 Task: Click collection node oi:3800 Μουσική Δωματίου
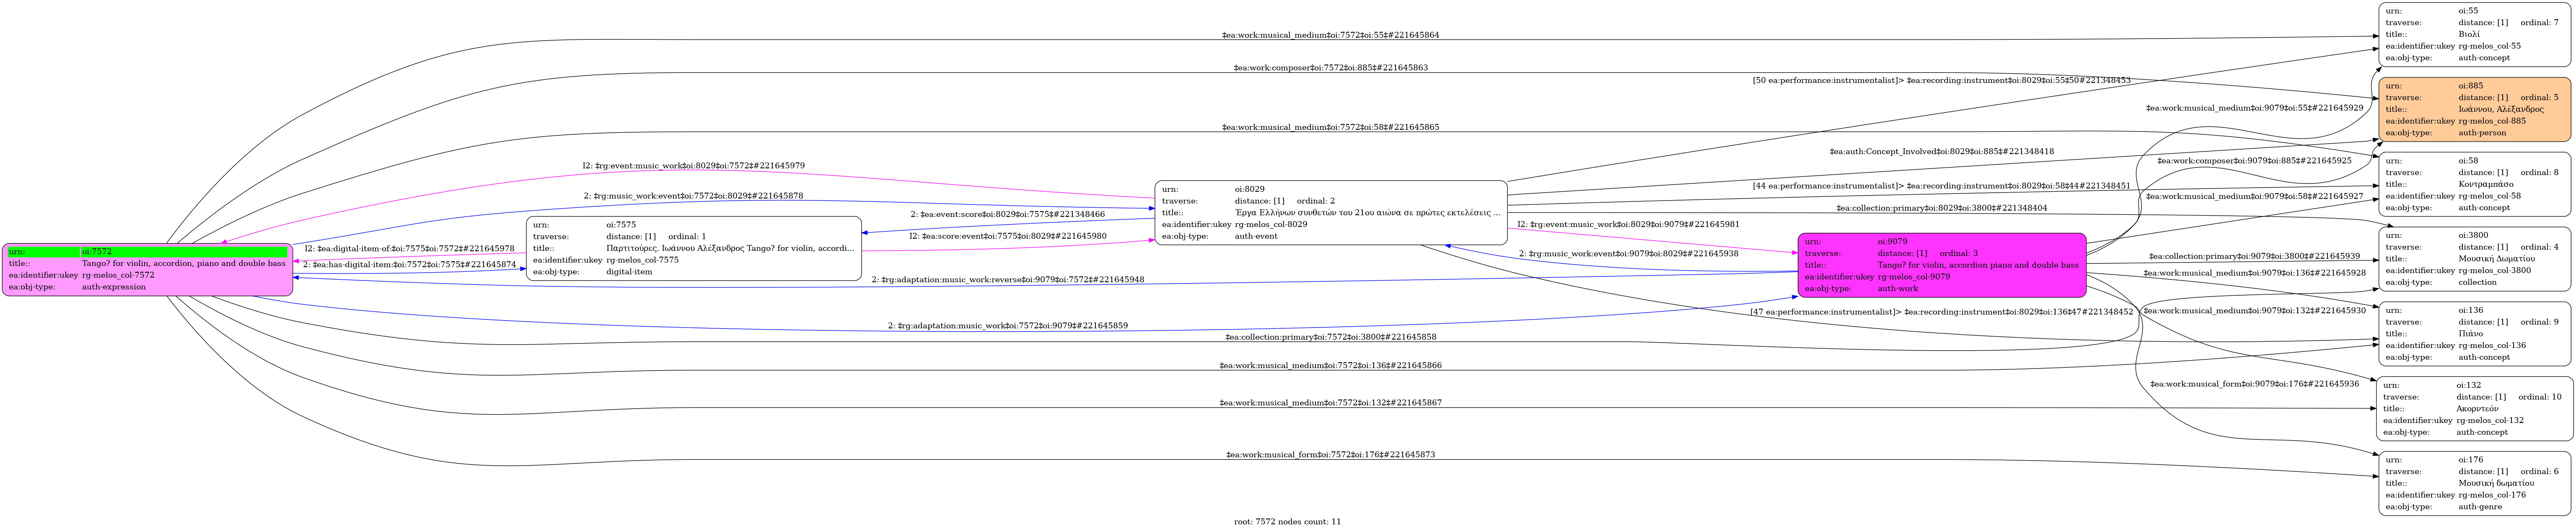(2472, 259)
